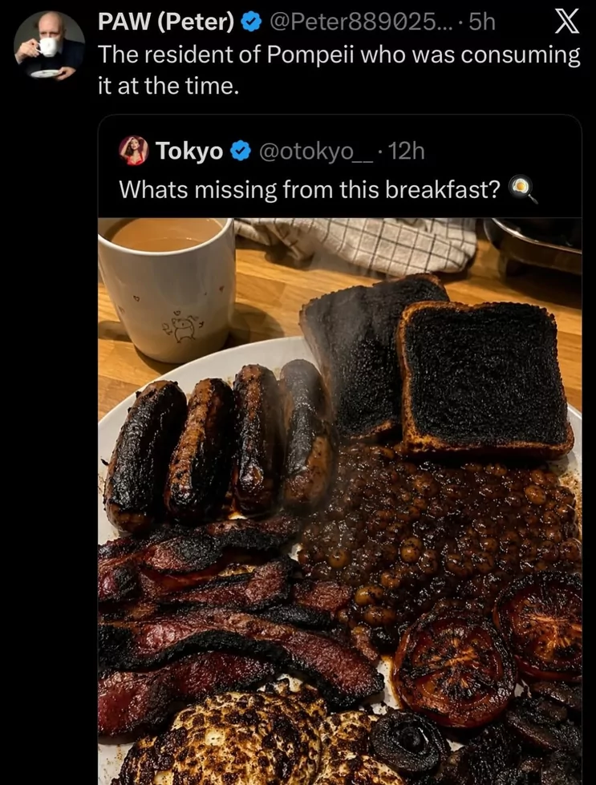The height and width of the screenshot is (785, 596).
Task: Click PAW (Peter)'s verified badge
Action: pos(251,22)
